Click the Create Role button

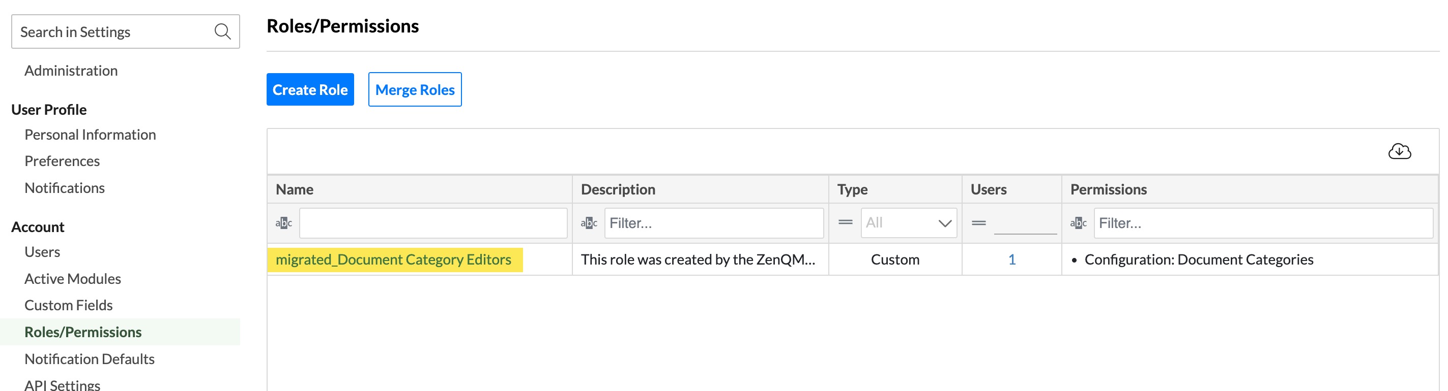click(310, 89)
